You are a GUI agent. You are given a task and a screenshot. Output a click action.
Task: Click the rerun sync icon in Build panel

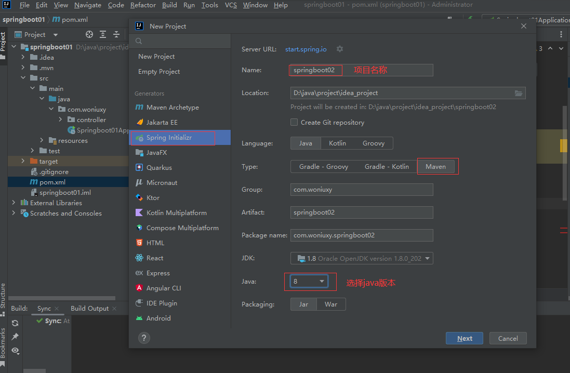pyautogui.click(x=15, y=323)
